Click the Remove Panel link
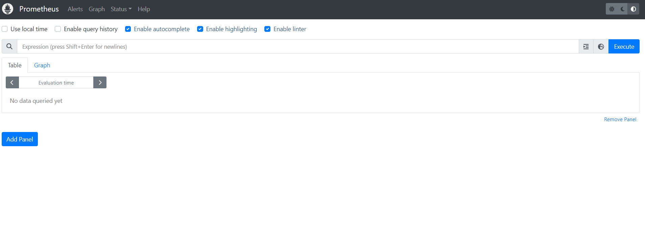645x244 pixels. click(x=620, y=119)
